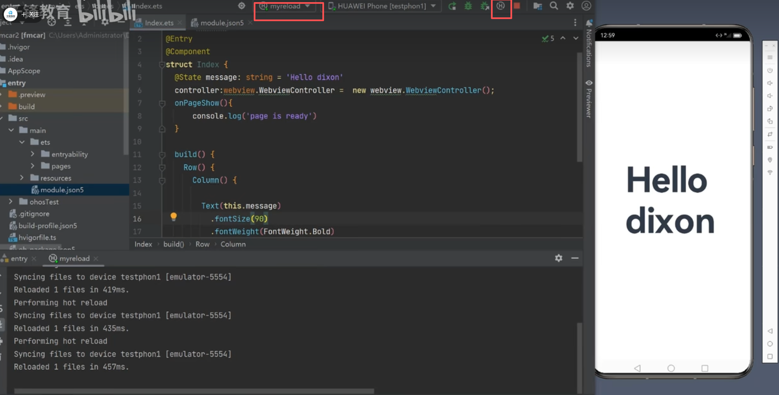Viewport: 779px width, 395px height.
Task: Click the emulator screenshot crop icon
Action: [x=770, y=134]
